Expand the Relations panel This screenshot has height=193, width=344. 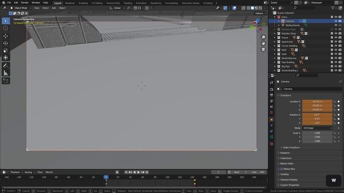(285, 153)
